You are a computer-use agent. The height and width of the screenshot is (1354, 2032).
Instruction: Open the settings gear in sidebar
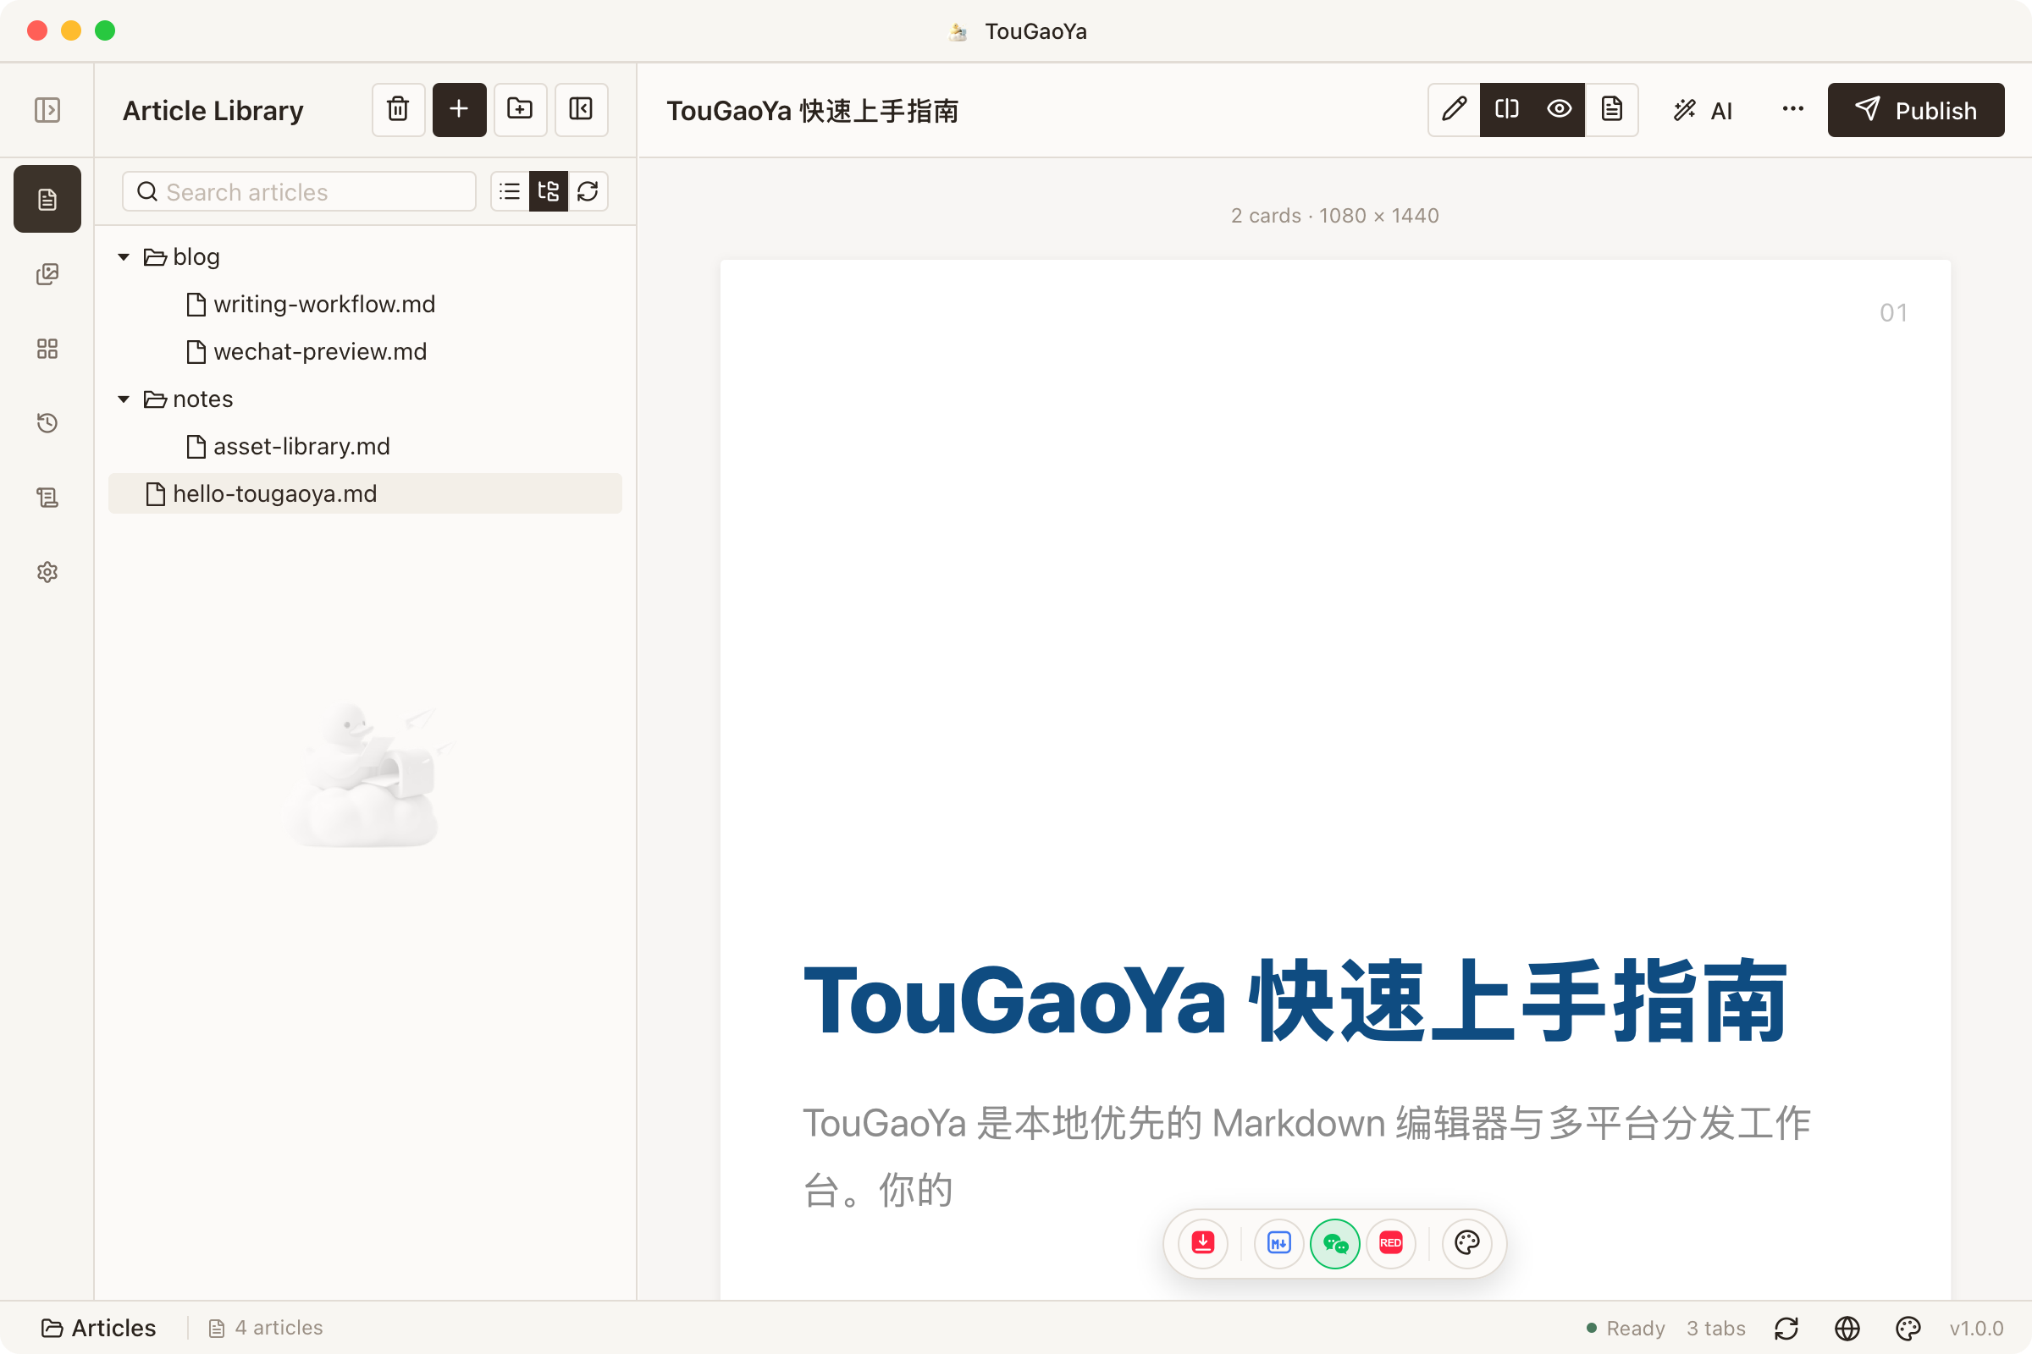point(47,573)
